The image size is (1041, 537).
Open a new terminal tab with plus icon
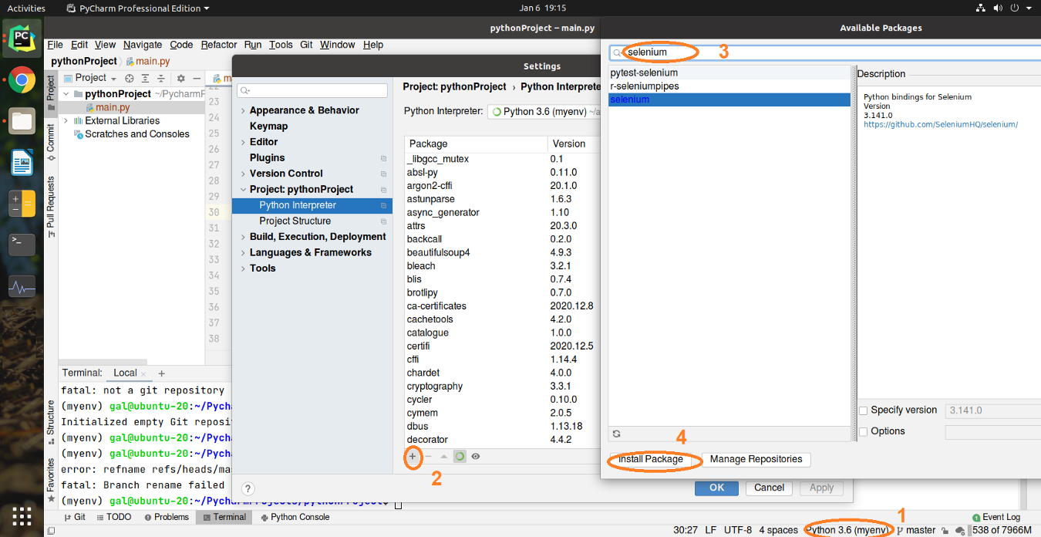pos(161,373)
